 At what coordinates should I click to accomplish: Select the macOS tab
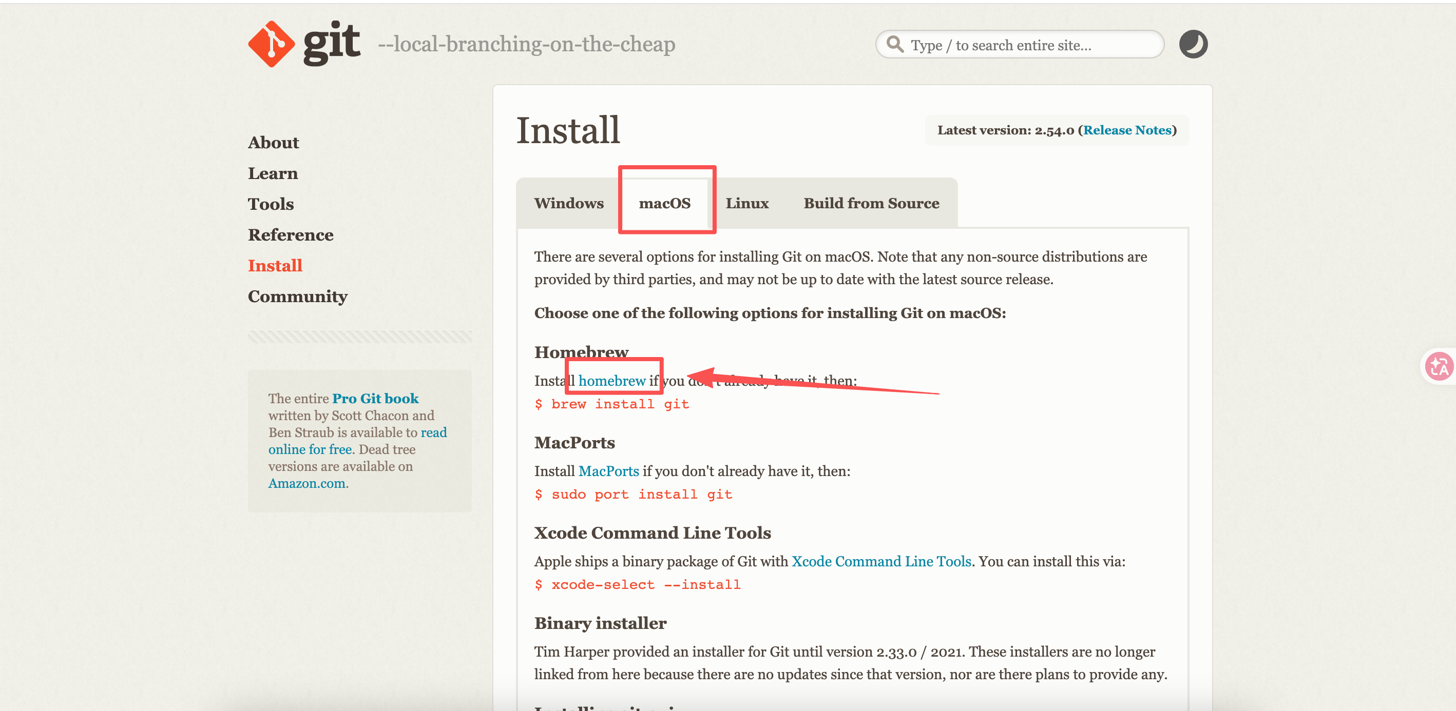[664, 203]
